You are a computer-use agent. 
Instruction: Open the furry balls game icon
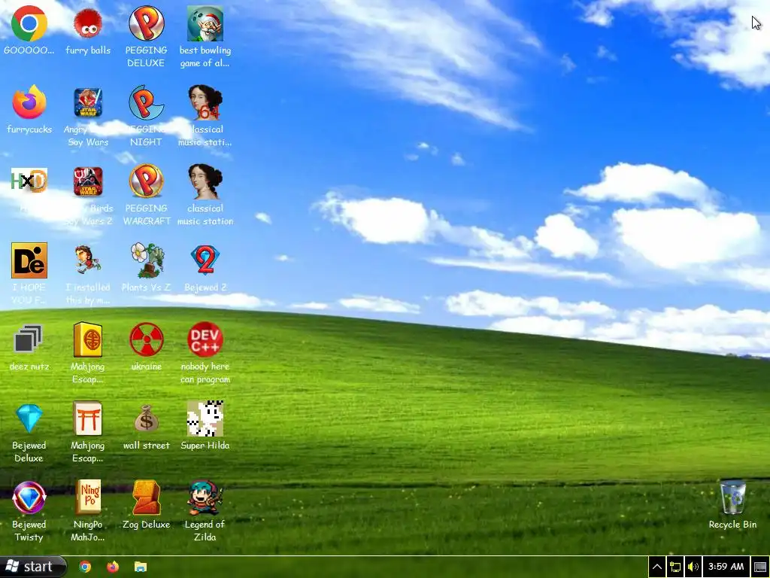(x=88, y=23)
